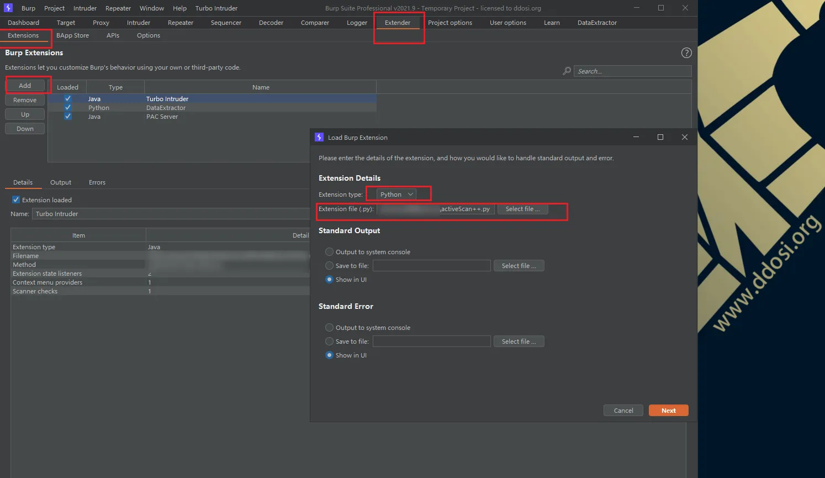Switch to the Comparer tab

point(315,23)
